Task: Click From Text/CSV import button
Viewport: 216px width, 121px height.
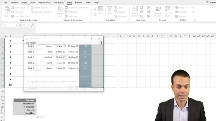Action: [x=20, y=7]
